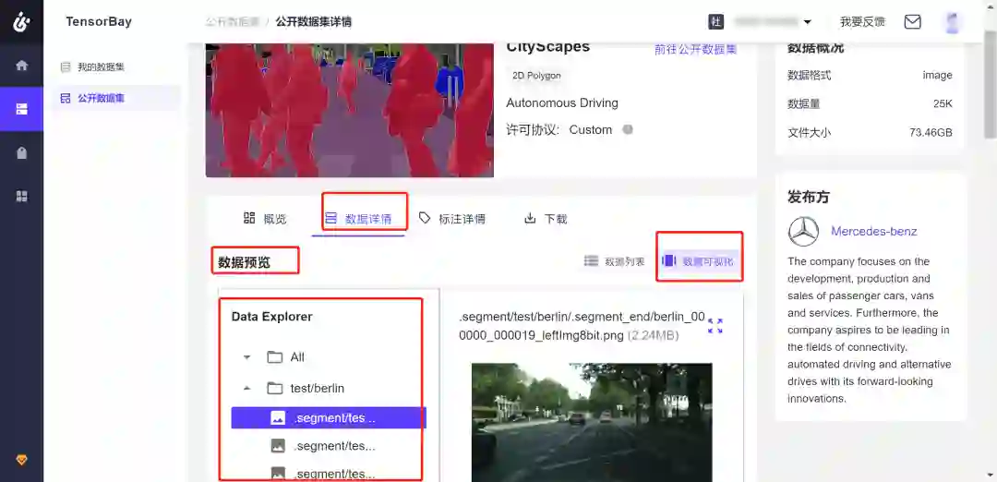Click the fullscreen expand icon for the image
997x482 pixels.
(x=715, y=326)
